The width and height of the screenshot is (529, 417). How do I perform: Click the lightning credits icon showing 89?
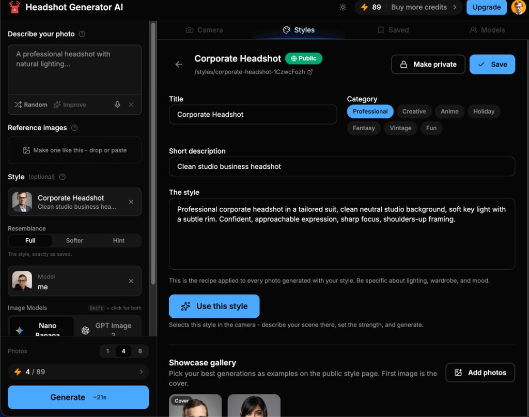pos(364,7)
